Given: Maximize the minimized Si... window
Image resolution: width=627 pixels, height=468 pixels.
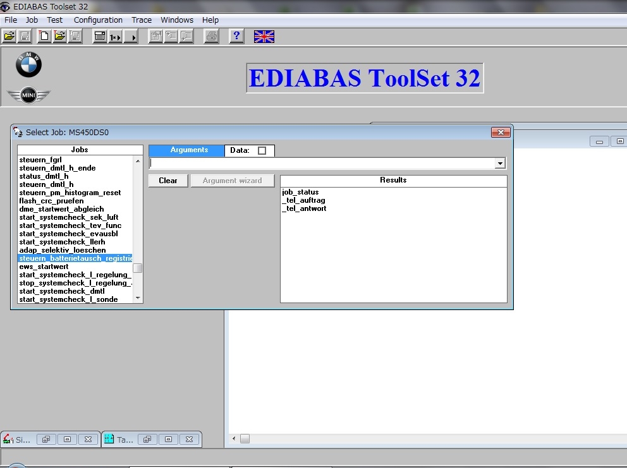Looking at the screenshot, I should tap(67, 439).
